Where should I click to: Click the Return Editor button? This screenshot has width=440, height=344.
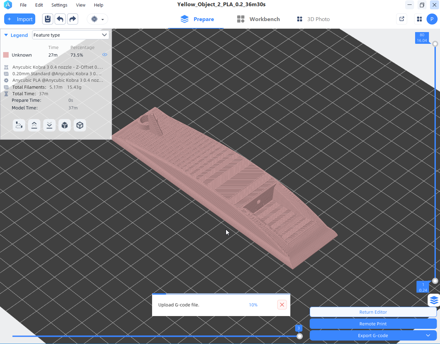point(373,312)
